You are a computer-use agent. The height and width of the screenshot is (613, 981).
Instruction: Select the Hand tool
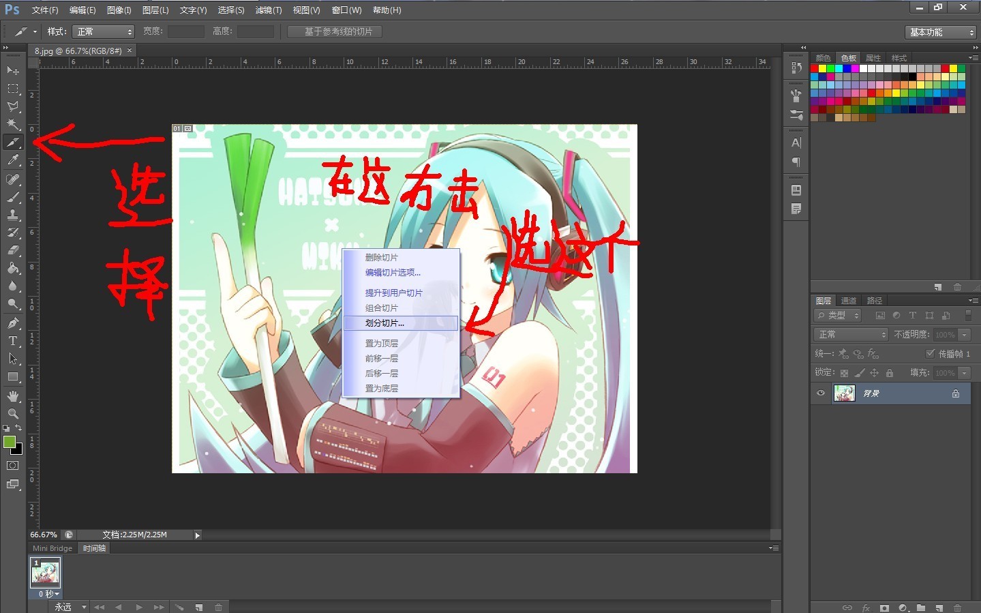[13, 396]
